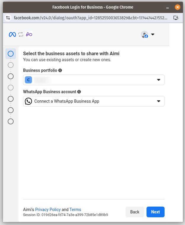
Task: Click the address bar URL
Action: [90, 18]
